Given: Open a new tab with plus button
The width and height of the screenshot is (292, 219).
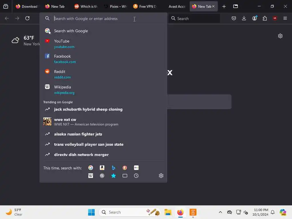Looking at the screenshot, I should 224,7.
